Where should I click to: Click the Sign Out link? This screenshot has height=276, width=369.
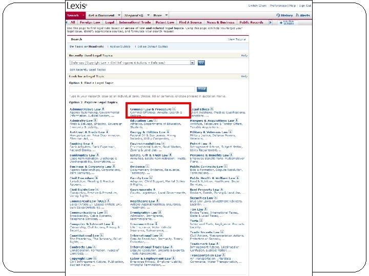(x=305, y=6)
